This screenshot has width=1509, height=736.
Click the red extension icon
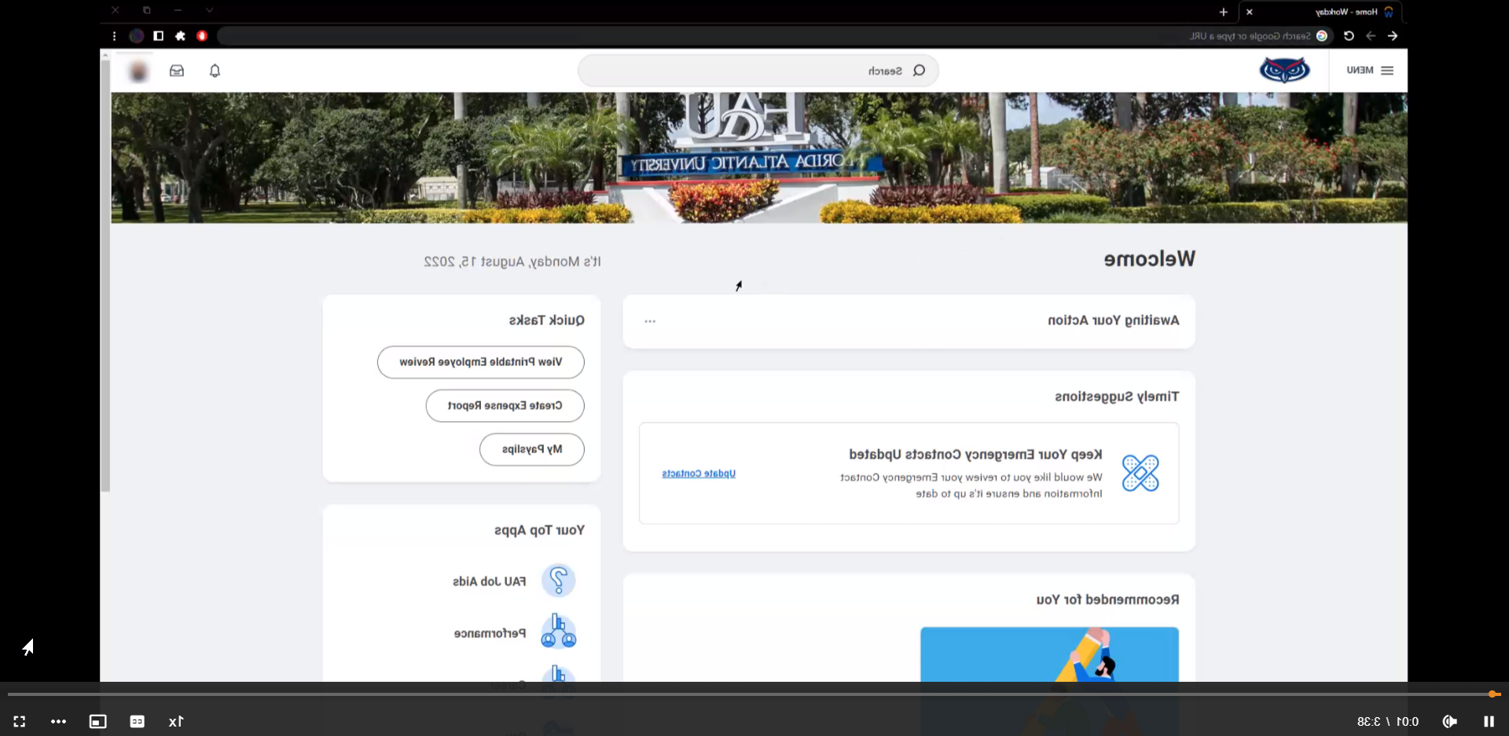[x=202, y=35]
